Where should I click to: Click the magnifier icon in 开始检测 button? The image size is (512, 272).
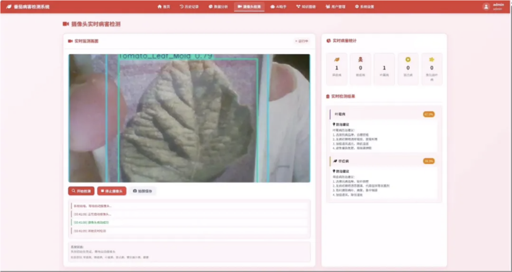73,191
